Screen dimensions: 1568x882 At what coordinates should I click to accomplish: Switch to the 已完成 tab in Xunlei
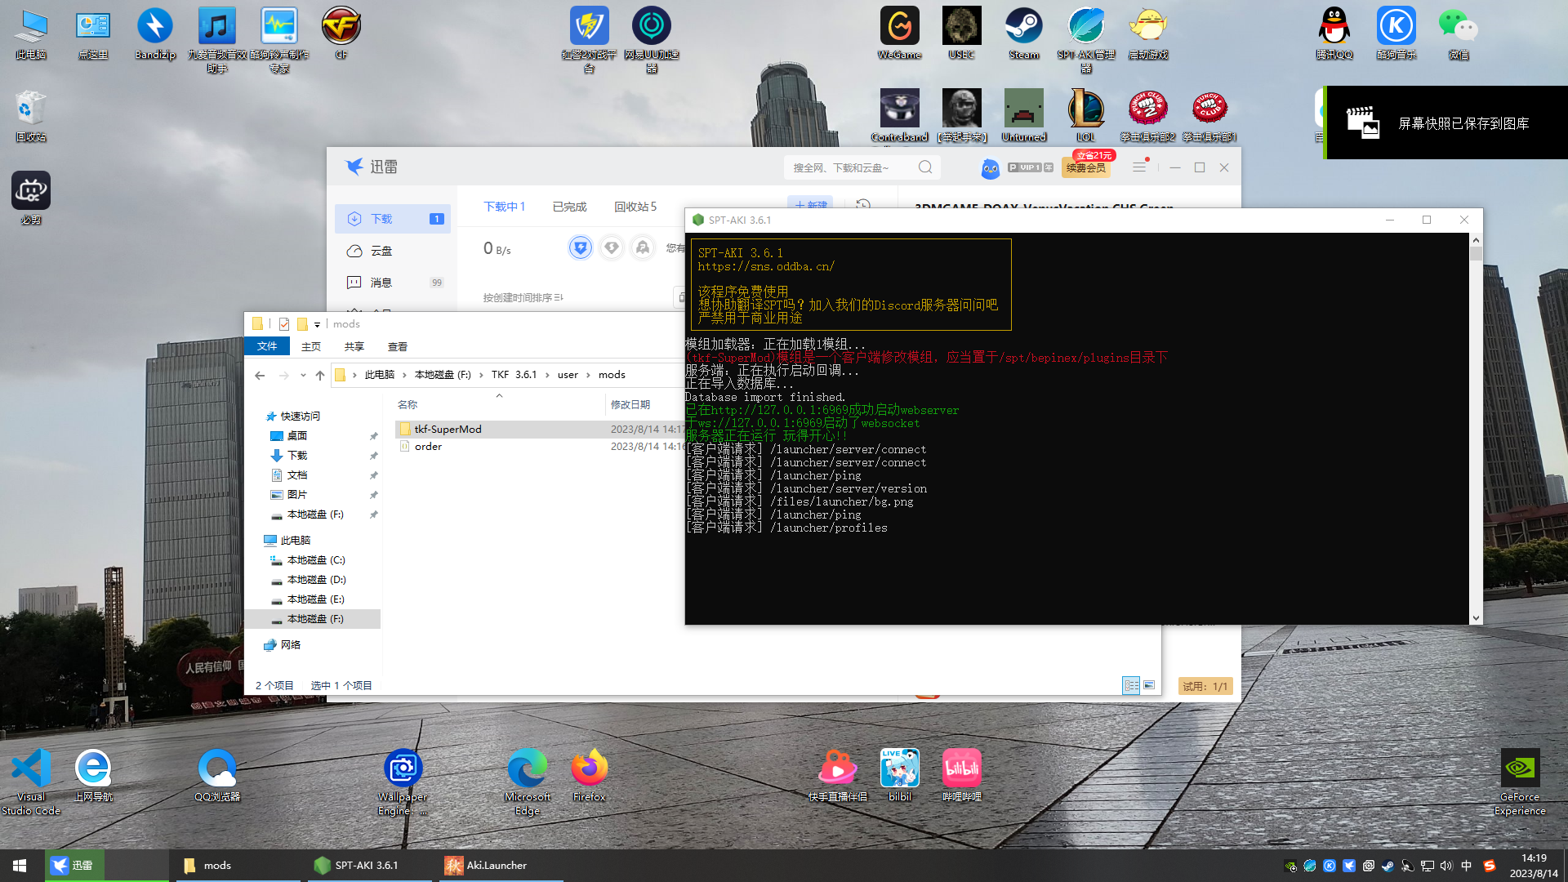569,207
